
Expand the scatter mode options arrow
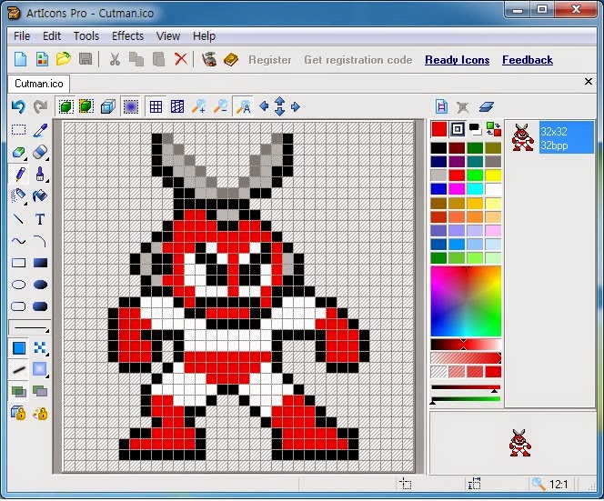[x=47, y=355]
